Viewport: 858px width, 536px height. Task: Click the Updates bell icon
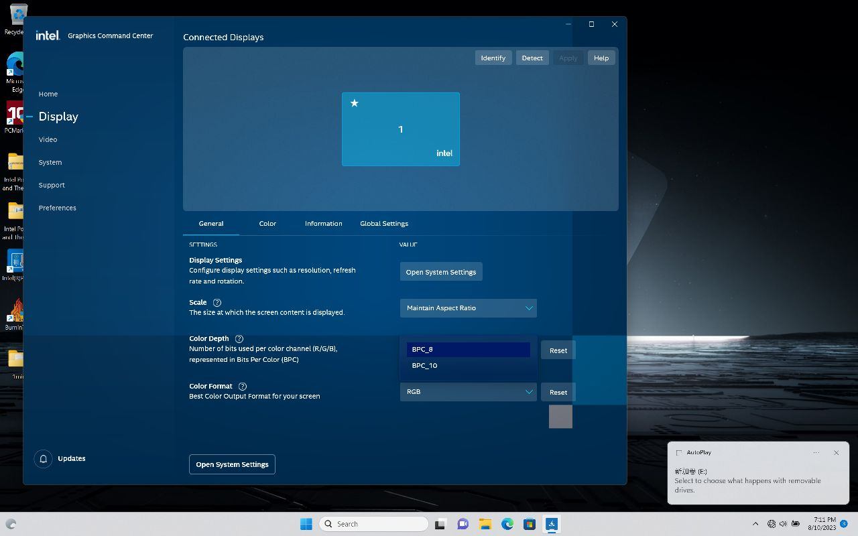43,459
